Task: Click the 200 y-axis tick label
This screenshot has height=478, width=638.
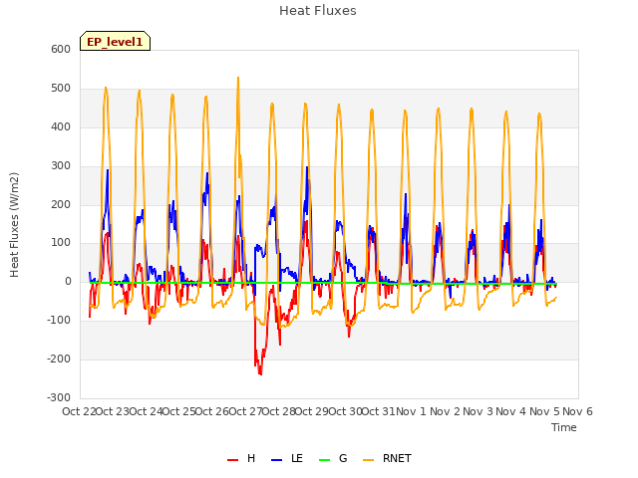Action: (x=61, y=204)
